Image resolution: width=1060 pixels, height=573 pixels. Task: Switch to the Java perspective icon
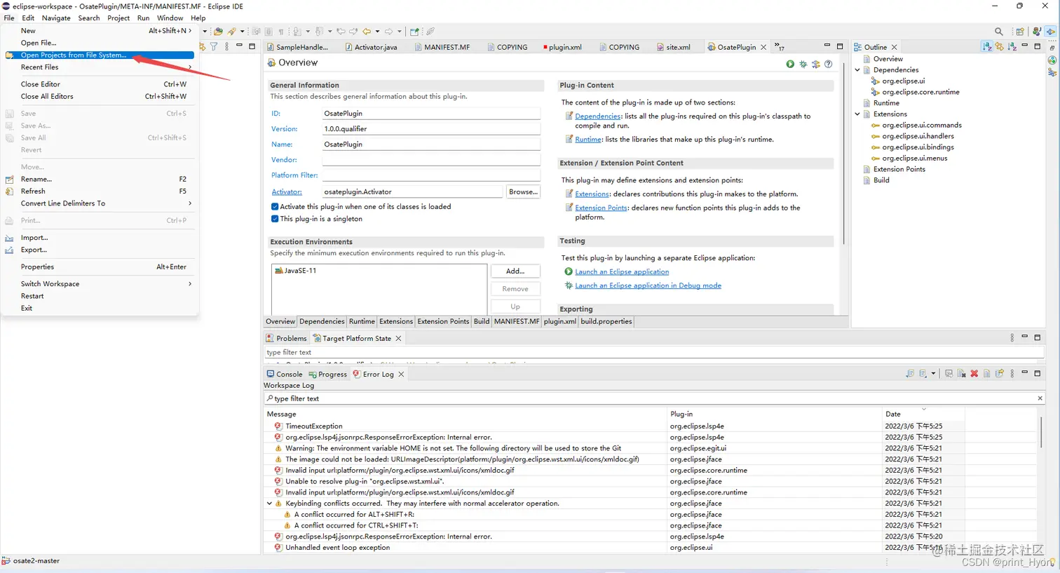pyautogui.click(x=1037, y=32)
